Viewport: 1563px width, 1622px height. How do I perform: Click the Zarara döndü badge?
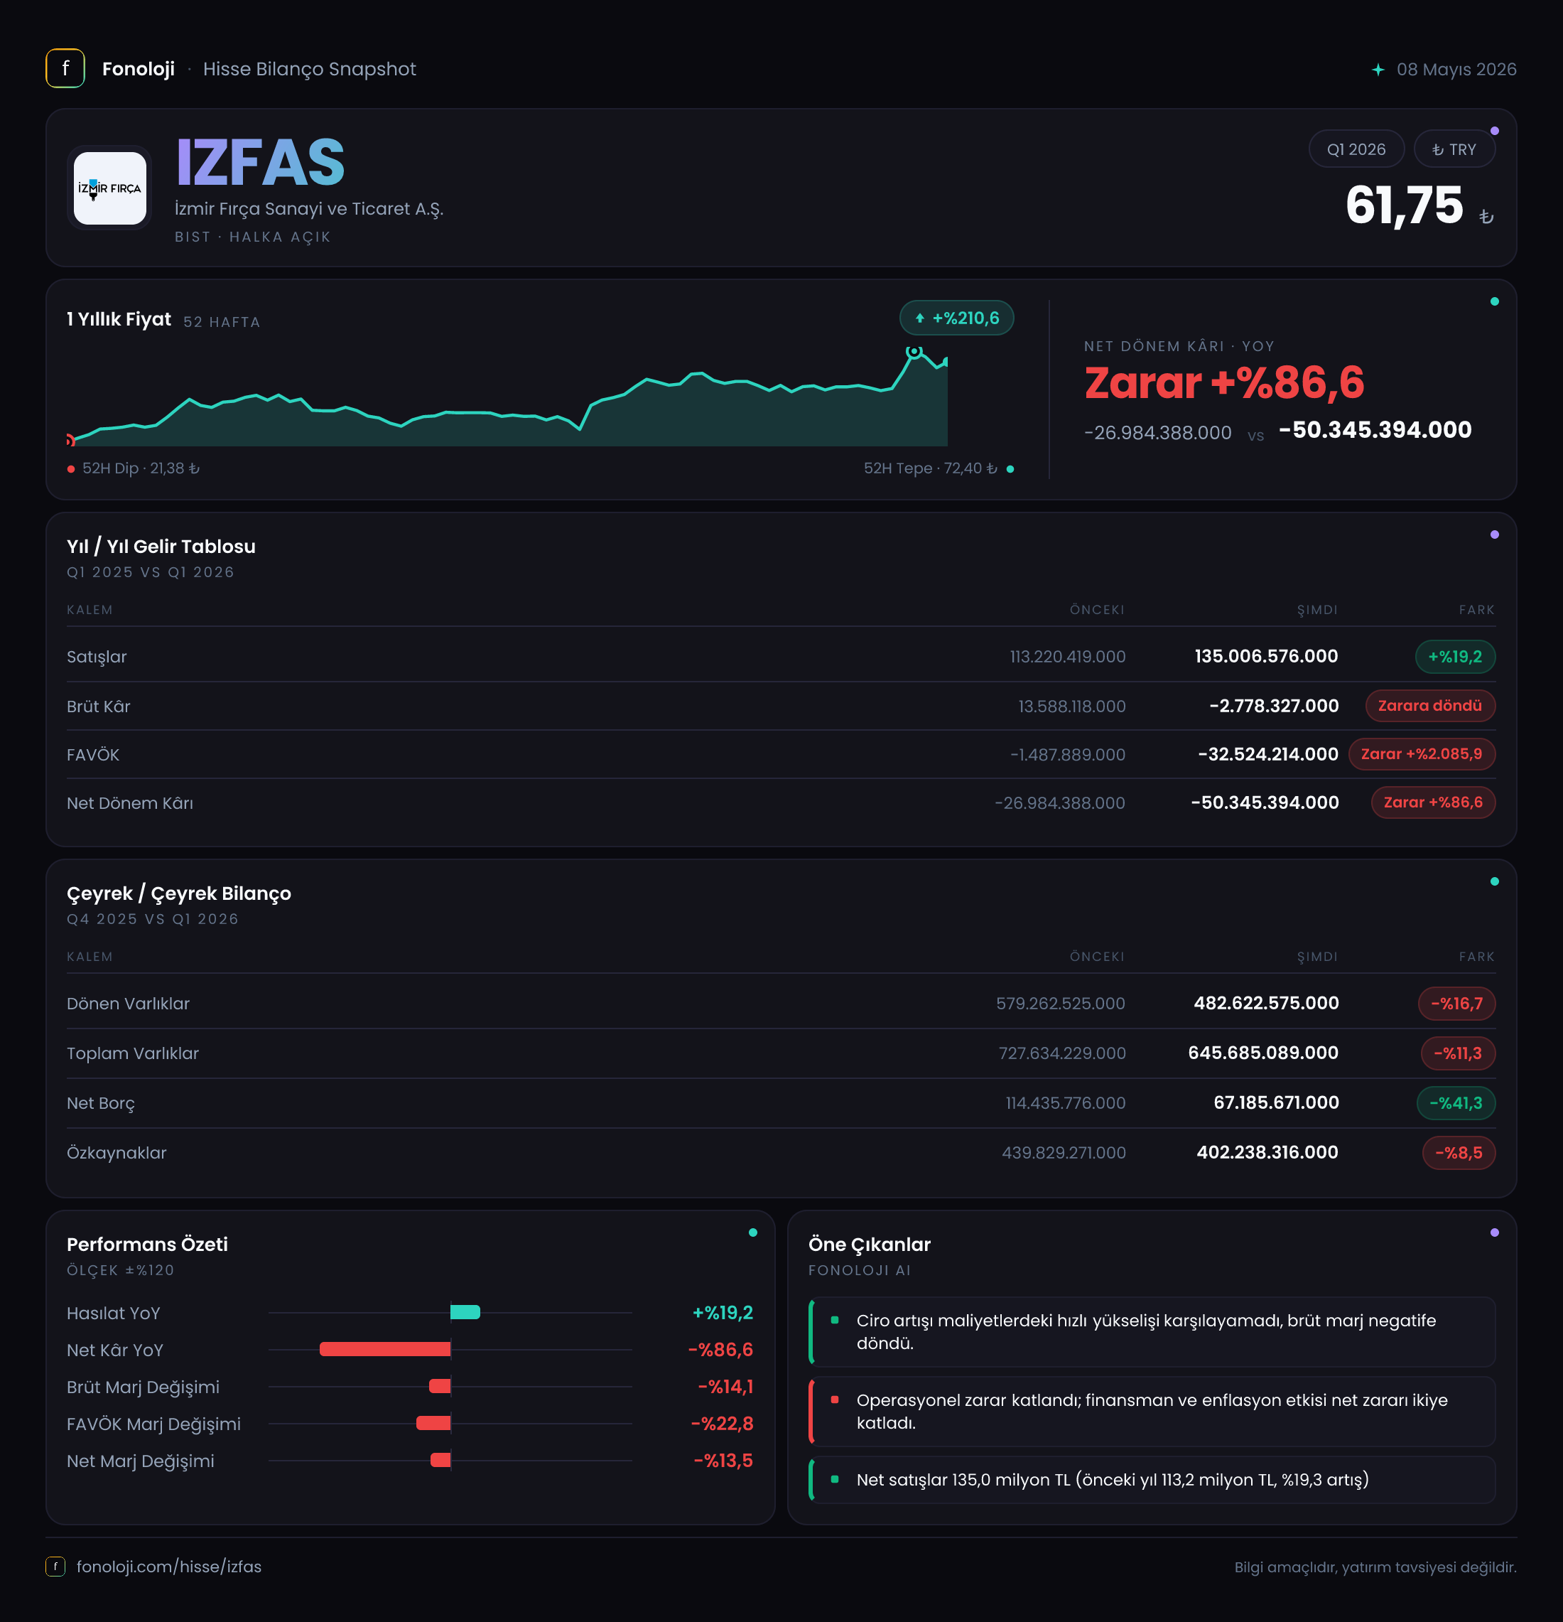[1430, 705]
